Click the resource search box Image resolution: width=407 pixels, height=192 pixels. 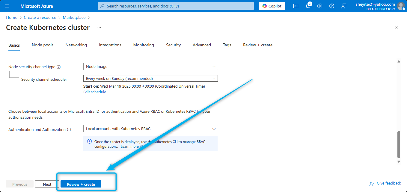point(176,6)
